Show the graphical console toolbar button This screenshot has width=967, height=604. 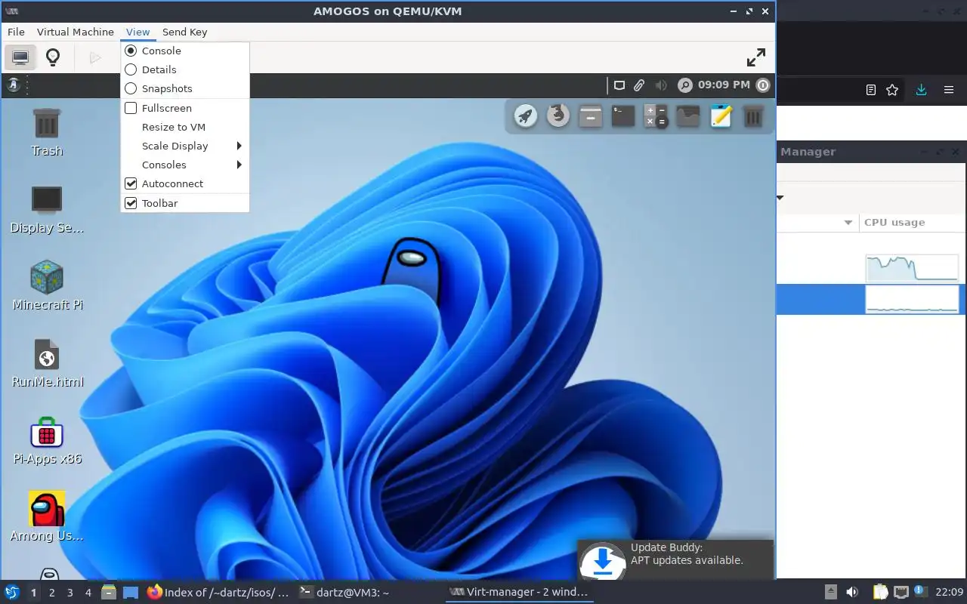click(x=20, y=57)
